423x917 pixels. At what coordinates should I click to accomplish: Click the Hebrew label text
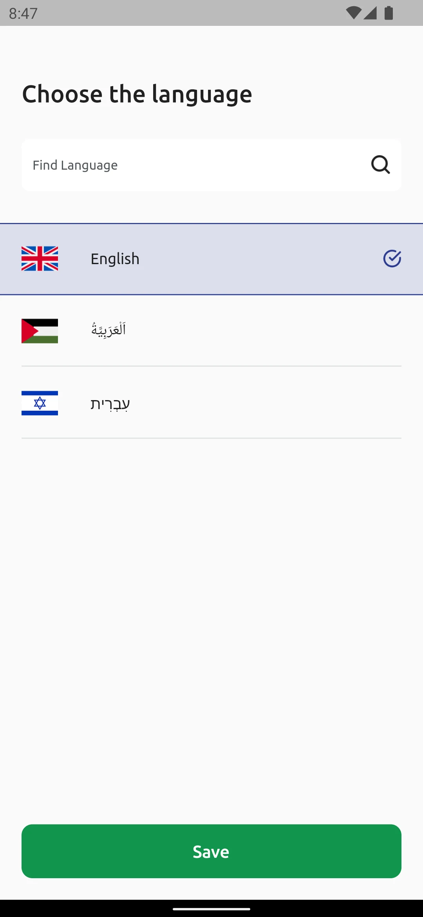[x=110, y=404]
